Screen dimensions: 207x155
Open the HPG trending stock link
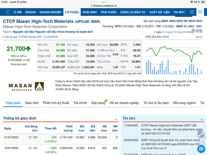[x=118, y=26]
